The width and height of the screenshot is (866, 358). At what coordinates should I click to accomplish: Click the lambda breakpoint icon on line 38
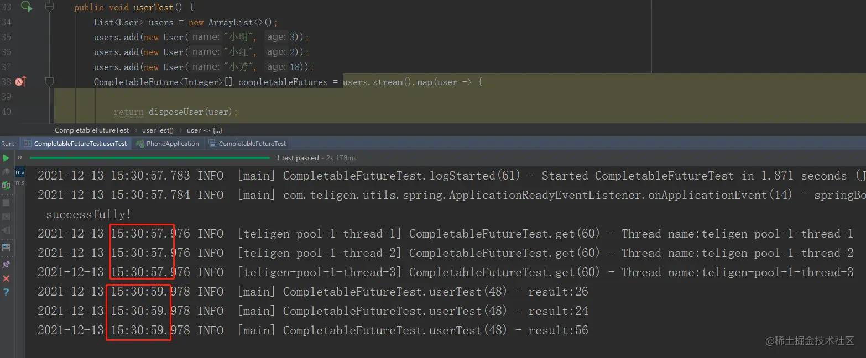(20, 82)
